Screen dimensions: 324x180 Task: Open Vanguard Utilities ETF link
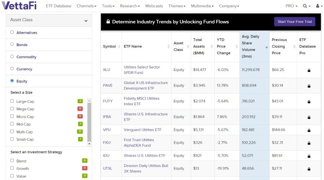(143, 130)
